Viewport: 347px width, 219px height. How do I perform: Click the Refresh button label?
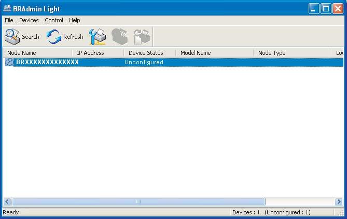pos(73,37)
